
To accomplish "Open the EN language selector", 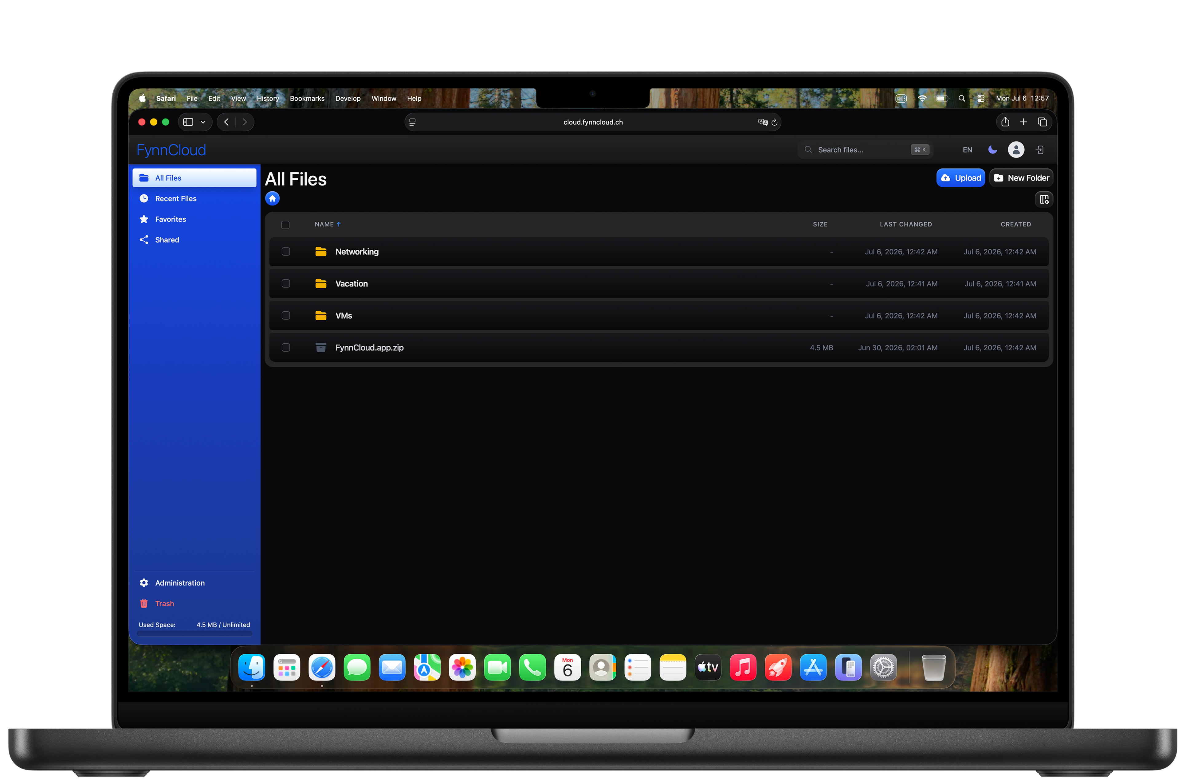I will click(967, 150).
